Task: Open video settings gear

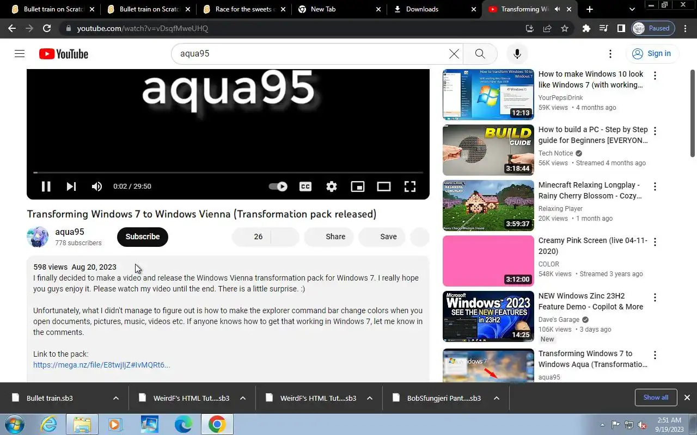Action: pos(332,187)
